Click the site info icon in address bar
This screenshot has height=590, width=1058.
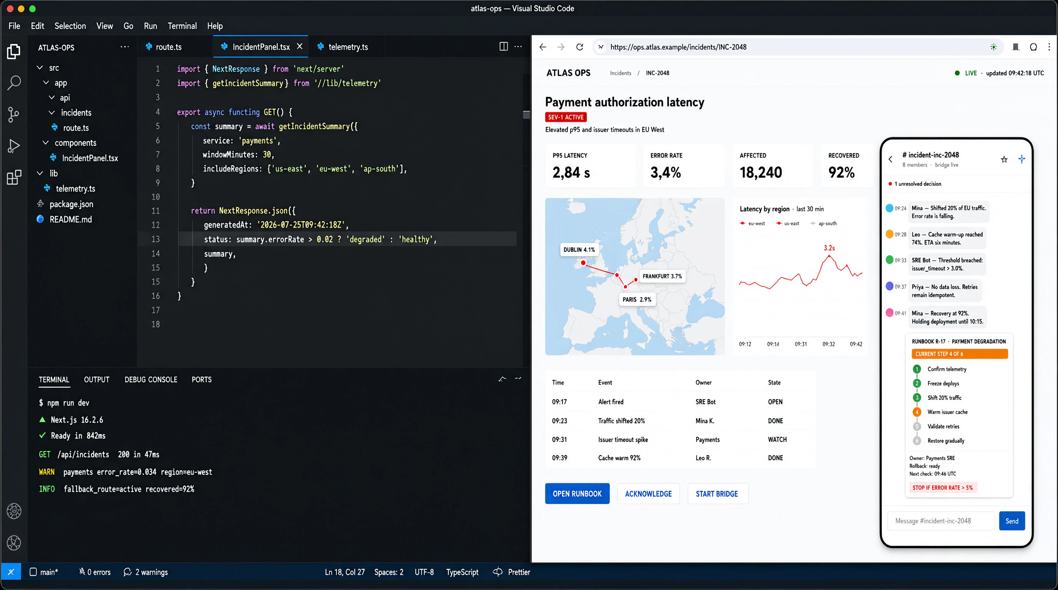point(601,47)
